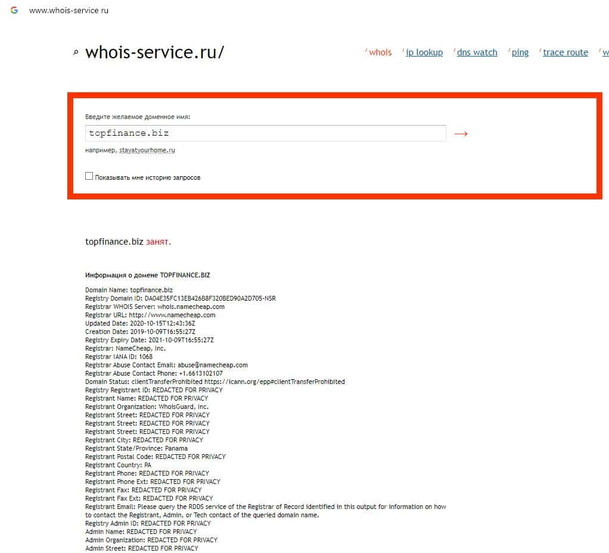Select the 'Registrant State/Province: Panama' line
The image size is (609, 553).
coord(136,449)
